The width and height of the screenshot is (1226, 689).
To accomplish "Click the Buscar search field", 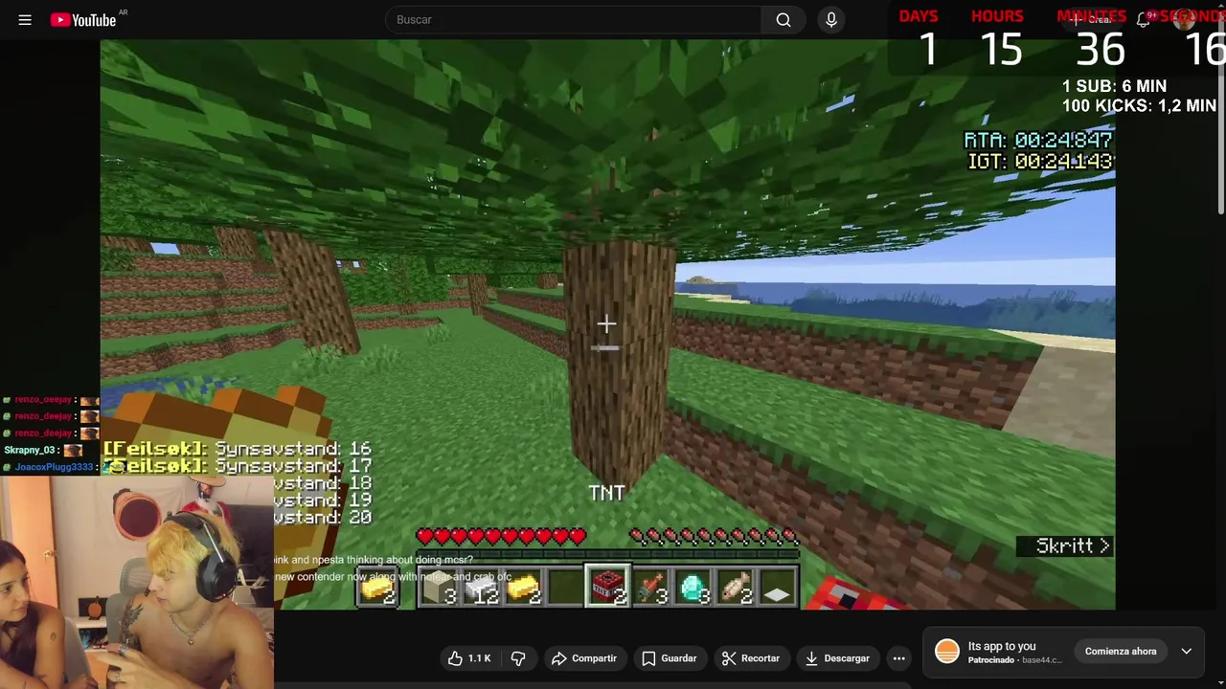I will [x=574, y=19].
